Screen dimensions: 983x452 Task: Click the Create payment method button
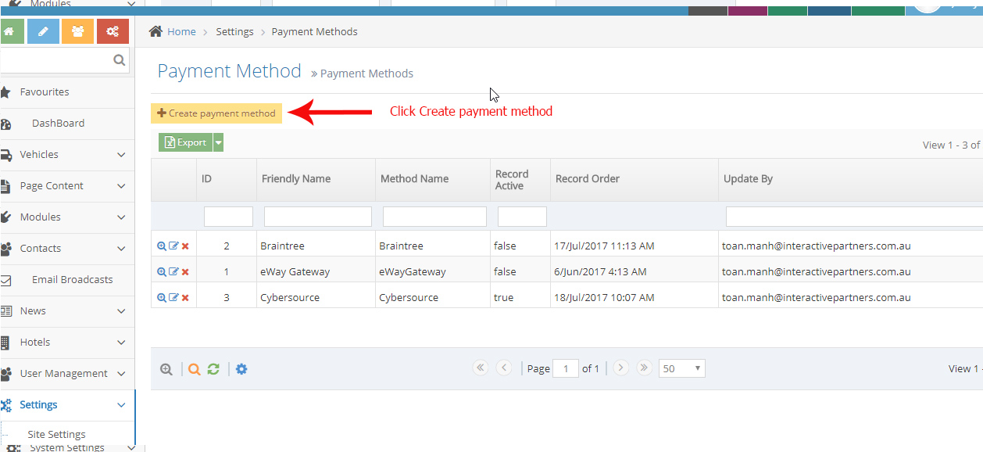[x=216, y=113]
